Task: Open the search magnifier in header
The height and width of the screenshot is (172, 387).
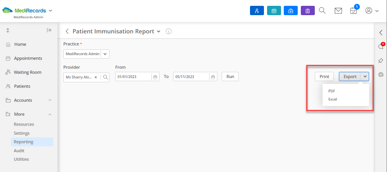Action: click(x=322, y=10)
